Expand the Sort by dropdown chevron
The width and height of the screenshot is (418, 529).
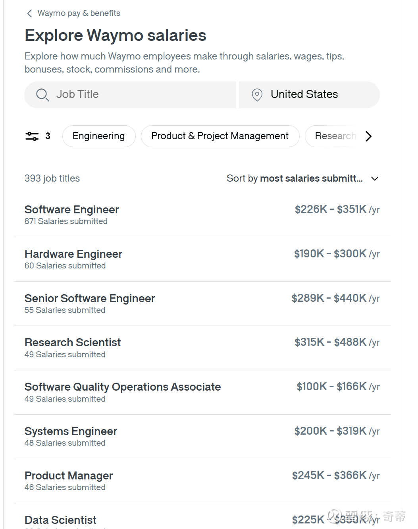(375, 179)
